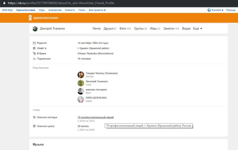Image resolution: width=238 pixels, height=150 pixels.
Task: Click the Odnoklassniki logo icon
Action: point(30,18)
